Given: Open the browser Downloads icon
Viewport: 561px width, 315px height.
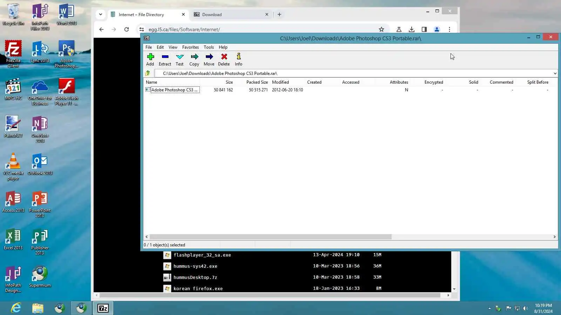Looking at the screenshot, I should 412,29.
